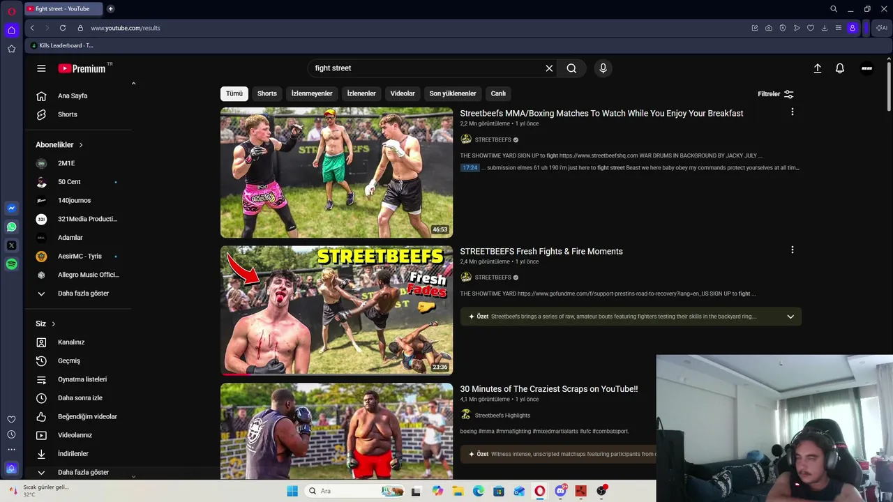This screenshot has height=502, width=893.
Task: Open the Opera sidebar history clock icon
Action: coord(11,434)
